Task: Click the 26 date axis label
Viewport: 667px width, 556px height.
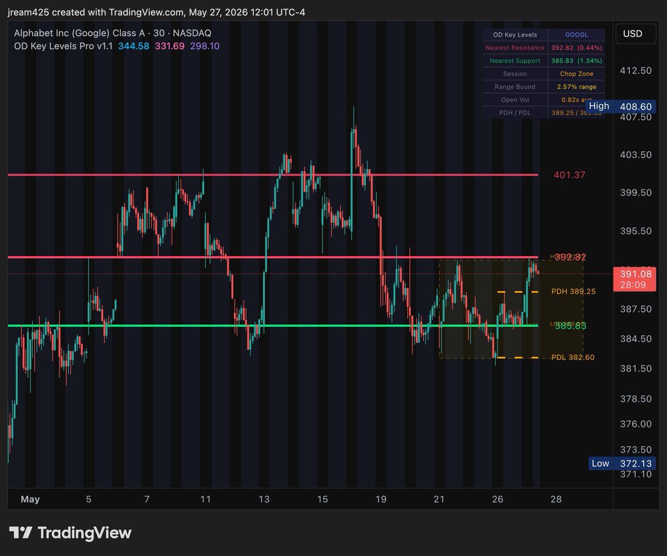Action: 497,499
